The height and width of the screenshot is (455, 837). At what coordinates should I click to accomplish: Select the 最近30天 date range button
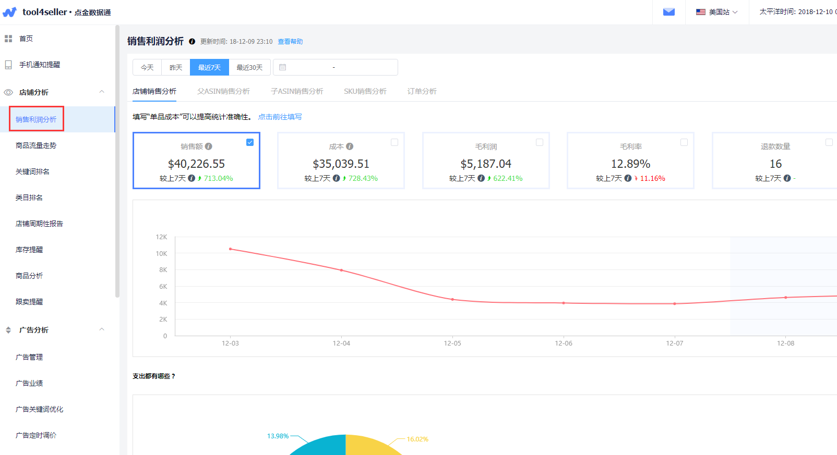[x=249, y=67]
